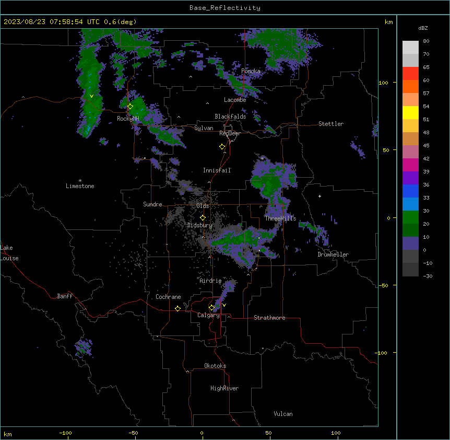Click the bright yellow legend swatch
Viewport: 450px width, 440px height.
coord(410,112)
